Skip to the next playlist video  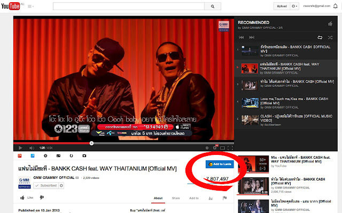(x=252, y=37)
